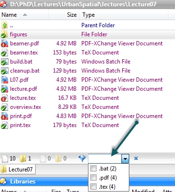The height and width of the screenshot is (192, 175).
Task: Select the beamer.pdf file icon
Action: click(x=4, y=43)
